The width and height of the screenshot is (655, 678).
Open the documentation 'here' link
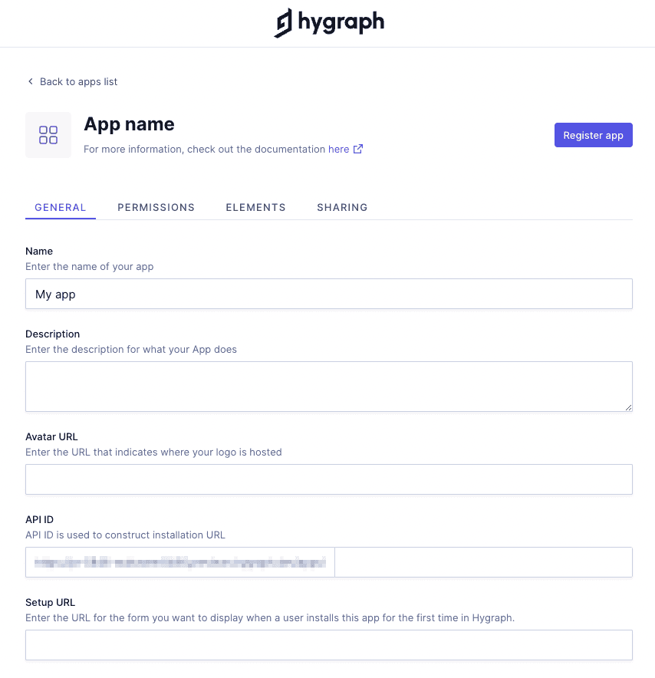click(x=338, y=150)
